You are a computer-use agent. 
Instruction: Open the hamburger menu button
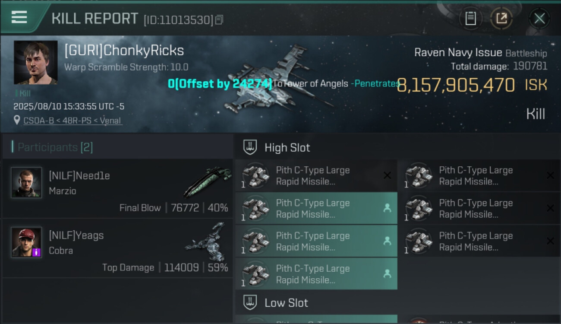click(x=19, y=17)
